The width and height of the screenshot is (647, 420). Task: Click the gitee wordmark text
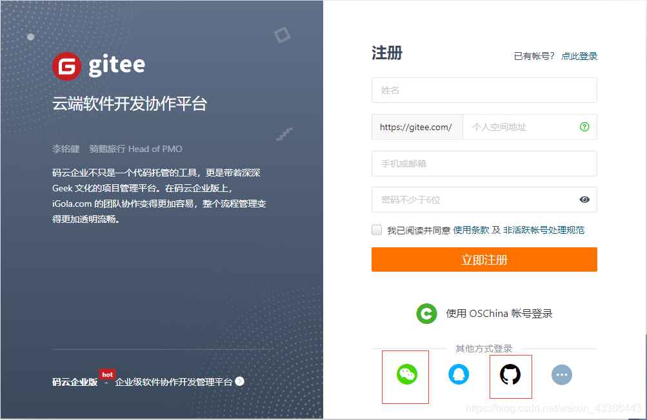(x=117, y=66)
